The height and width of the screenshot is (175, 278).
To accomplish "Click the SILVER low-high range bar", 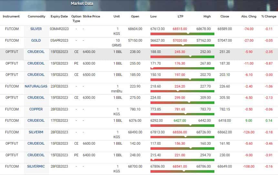I will [182, 34].
